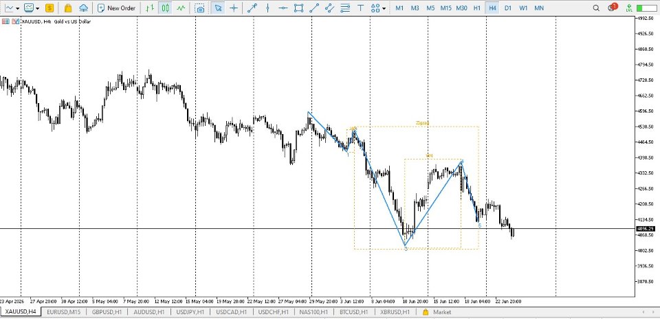Switch timeframe to M30

point(462,8)
